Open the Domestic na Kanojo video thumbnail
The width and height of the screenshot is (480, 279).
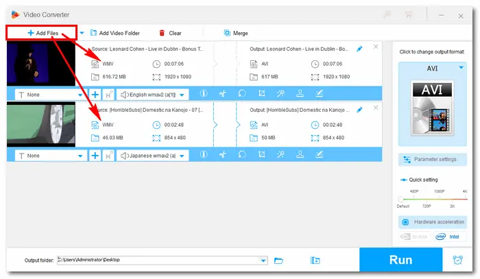point(41,124)
